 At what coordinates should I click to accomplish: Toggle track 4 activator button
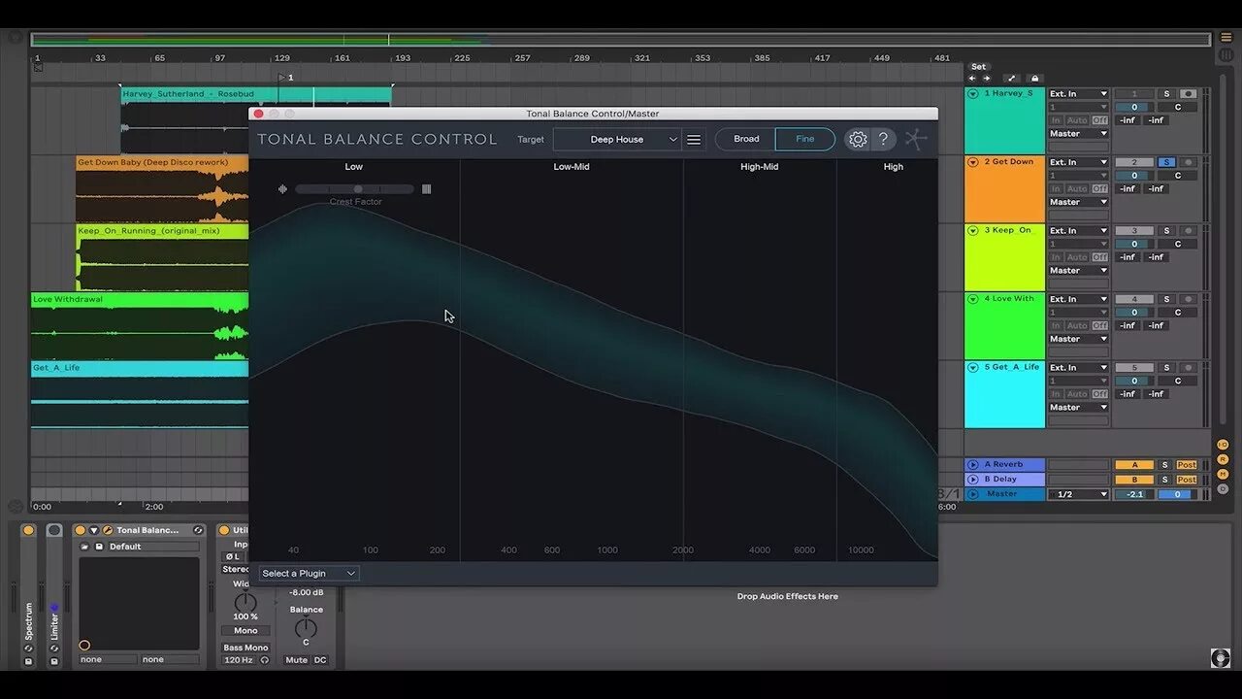pyautogui.click(x=1134, y=299)
